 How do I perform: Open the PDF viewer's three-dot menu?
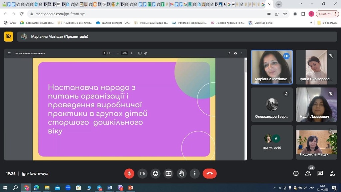pyautogui.click(x=242, y=53)
